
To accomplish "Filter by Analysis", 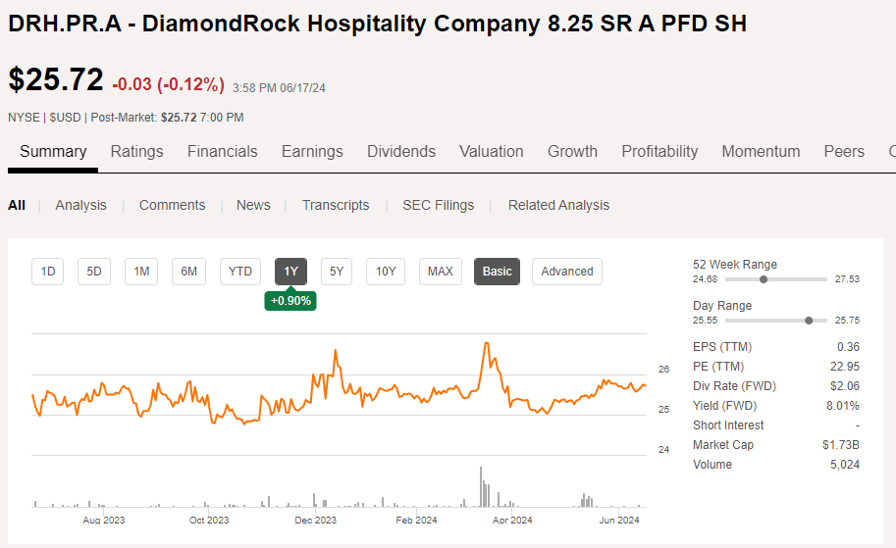I will (80, 205).
